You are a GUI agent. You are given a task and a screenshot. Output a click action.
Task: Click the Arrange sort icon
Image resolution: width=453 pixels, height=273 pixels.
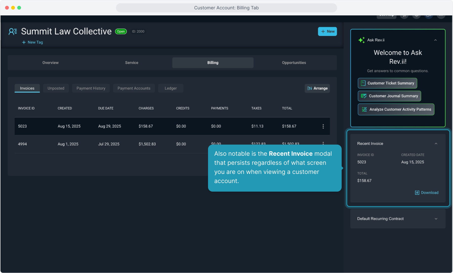click(x=309, y=88)
